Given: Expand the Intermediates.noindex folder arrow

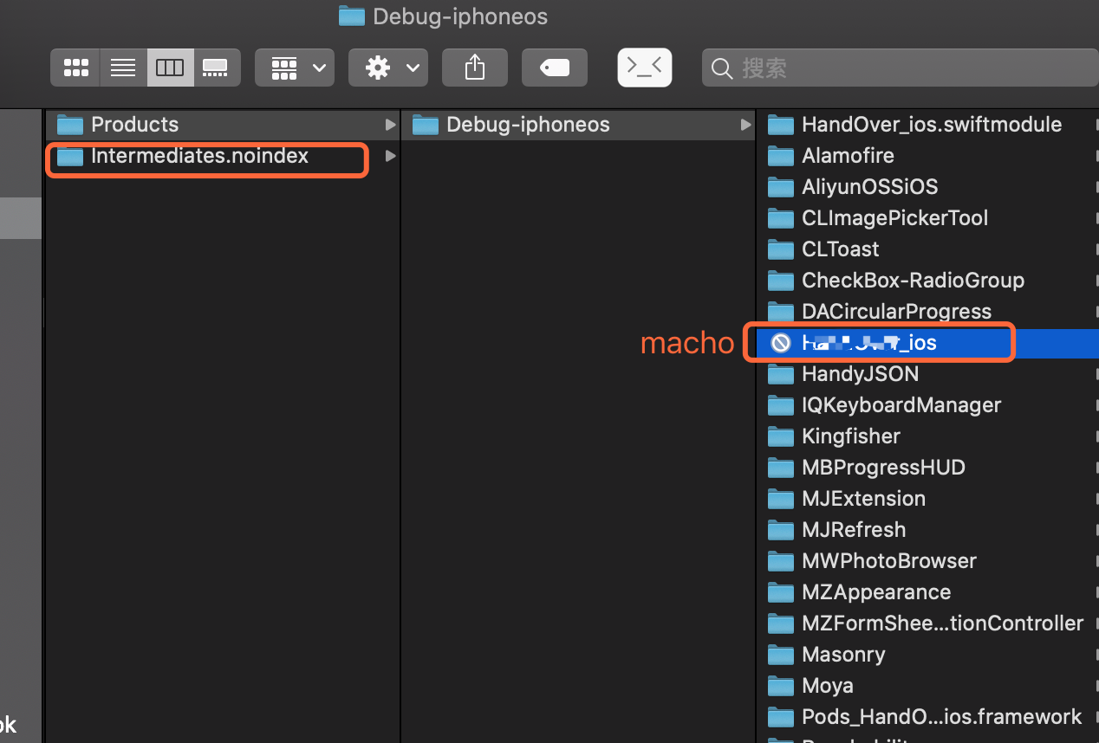Looking at the screenshot, I should 390,157.
